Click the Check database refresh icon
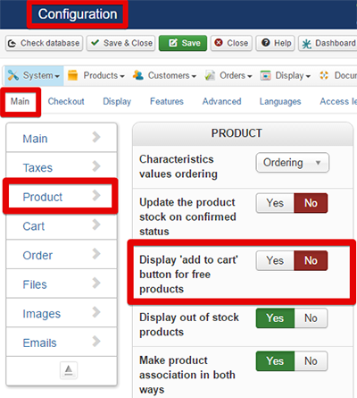357x398 pixels. click(12, 44)
